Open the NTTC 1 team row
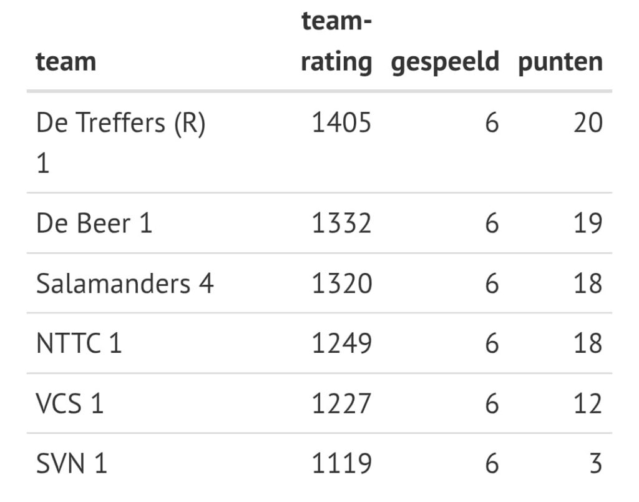 pyautogui.click(x=79, y=343)
